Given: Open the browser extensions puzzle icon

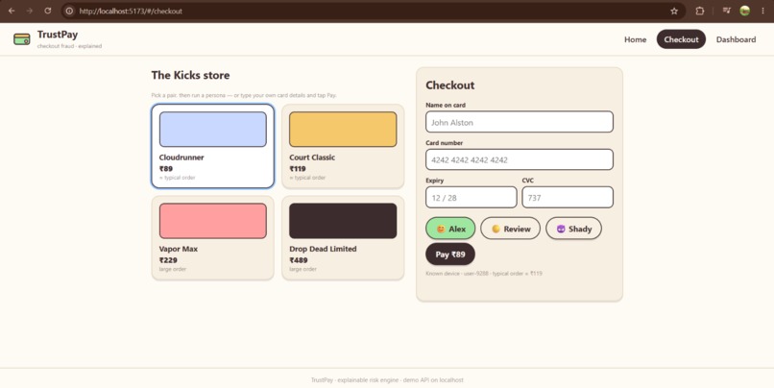Looking at the screenshot, I should (699, 11).
